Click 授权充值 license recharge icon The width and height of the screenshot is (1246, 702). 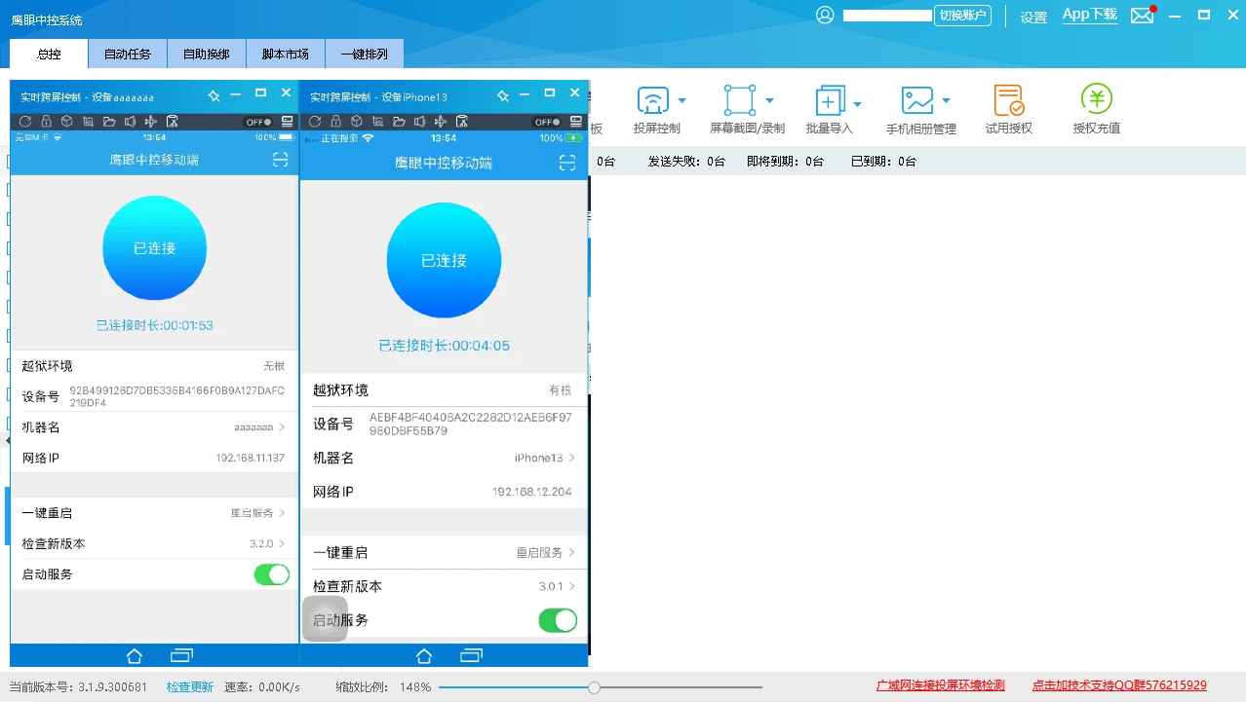1097,99
